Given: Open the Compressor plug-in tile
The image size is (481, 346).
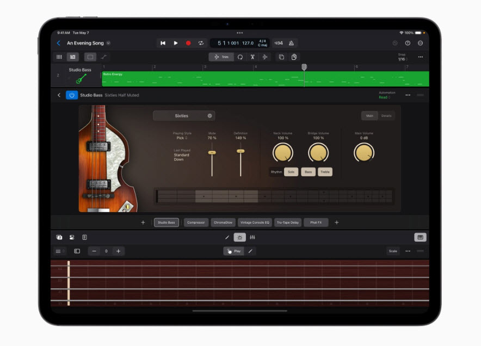Looking at the screenshot, I should [196, 223].
